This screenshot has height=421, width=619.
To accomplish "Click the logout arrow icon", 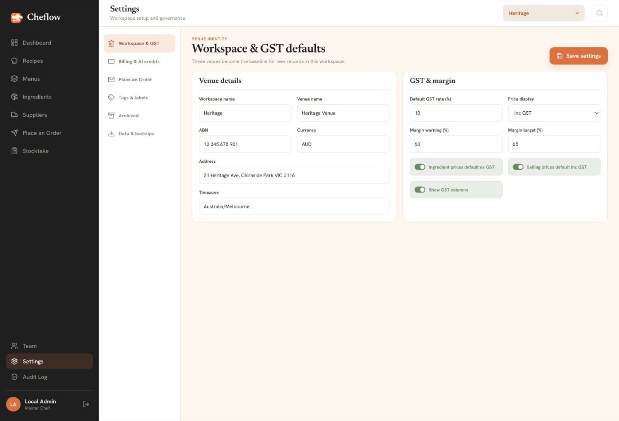I will pyautogui.click(x=86, y=404).
